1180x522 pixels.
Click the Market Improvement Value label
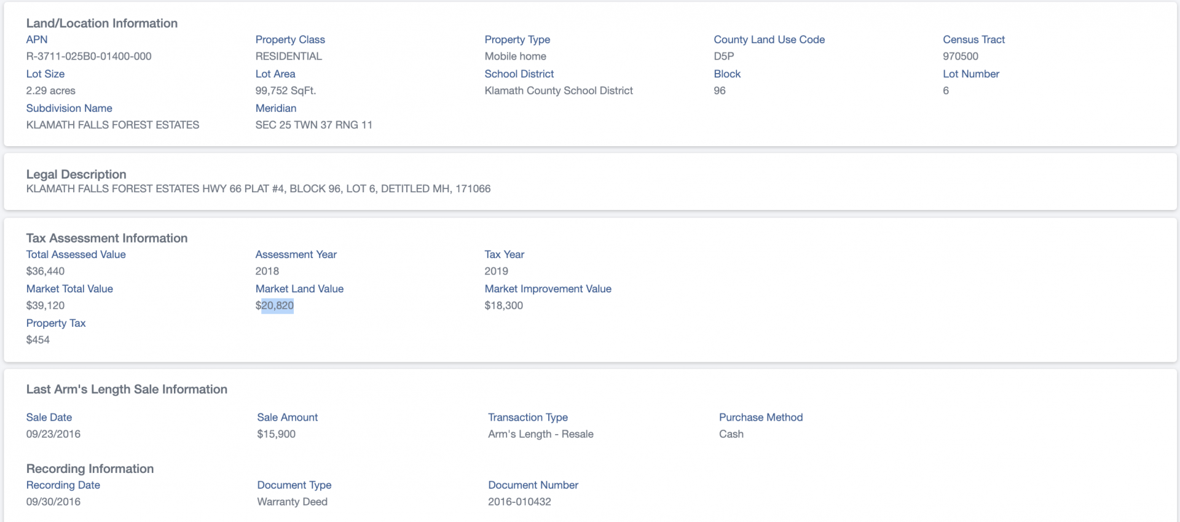[548, 289]
